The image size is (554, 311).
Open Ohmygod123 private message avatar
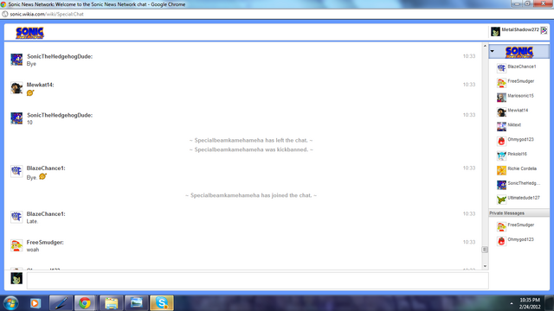point(501,241)
